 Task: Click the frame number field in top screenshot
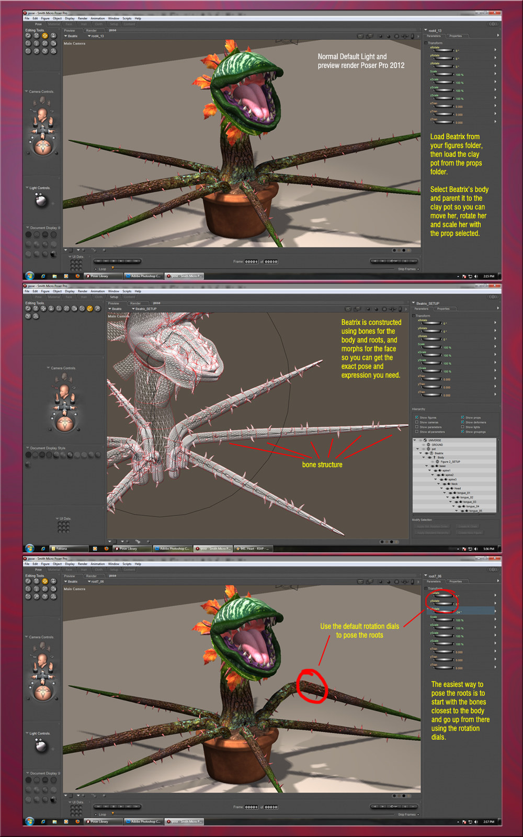tap(252, 262)
